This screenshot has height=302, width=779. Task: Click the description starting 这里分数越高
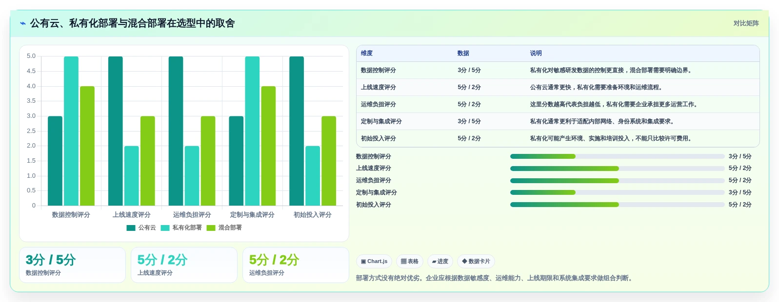tap(614, 105)
